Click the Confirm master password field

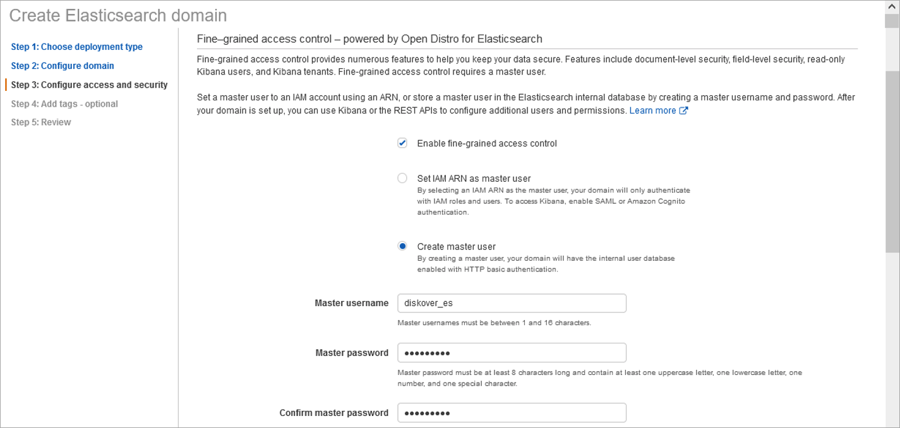point(512,413)
